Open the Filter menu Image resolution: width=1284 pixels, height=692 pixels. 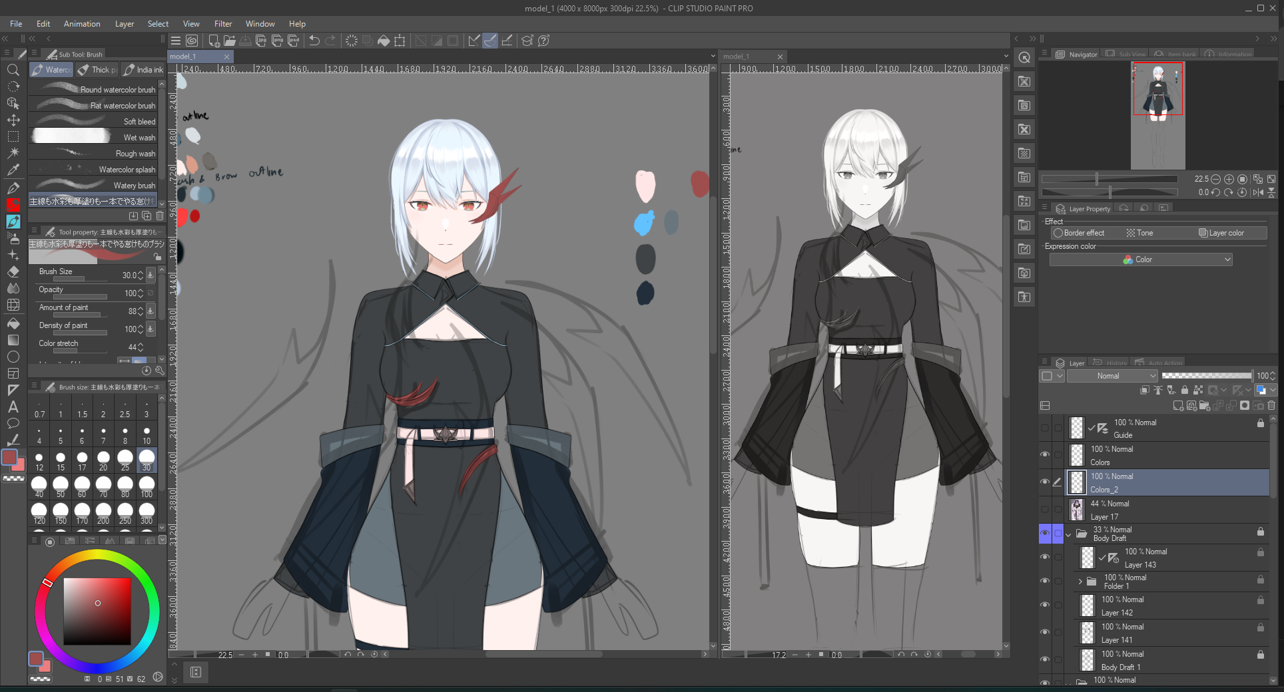coord(223,23)
